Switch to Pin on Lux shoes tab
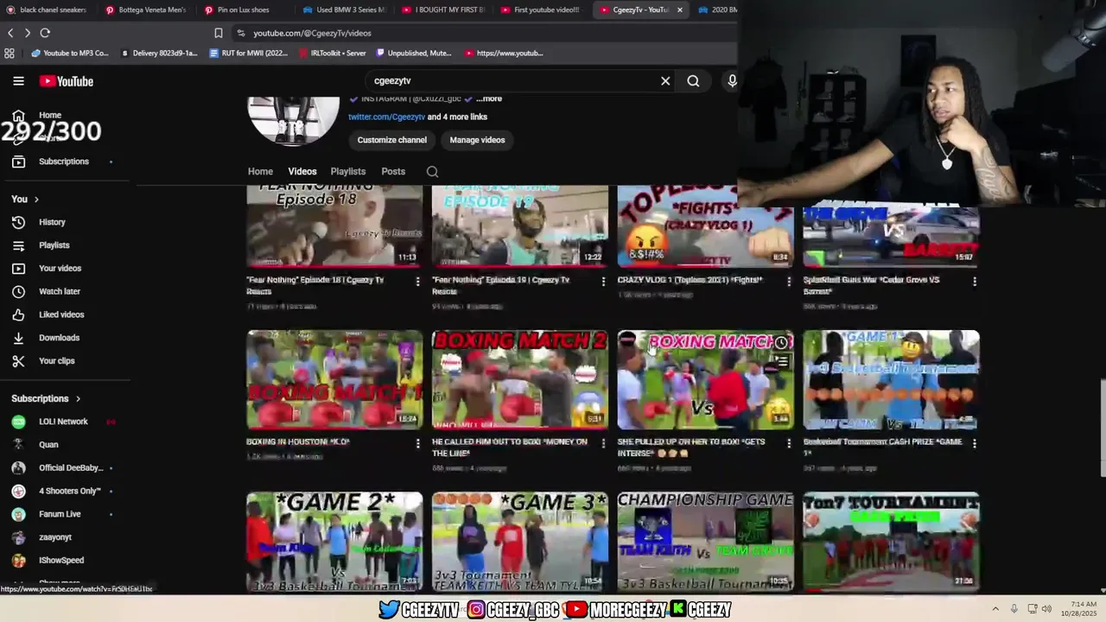The height and width of the screenshot is (622, 1106). (243, 10)
